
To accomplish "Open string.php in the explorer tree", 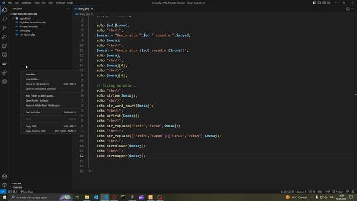I will 25,31.
